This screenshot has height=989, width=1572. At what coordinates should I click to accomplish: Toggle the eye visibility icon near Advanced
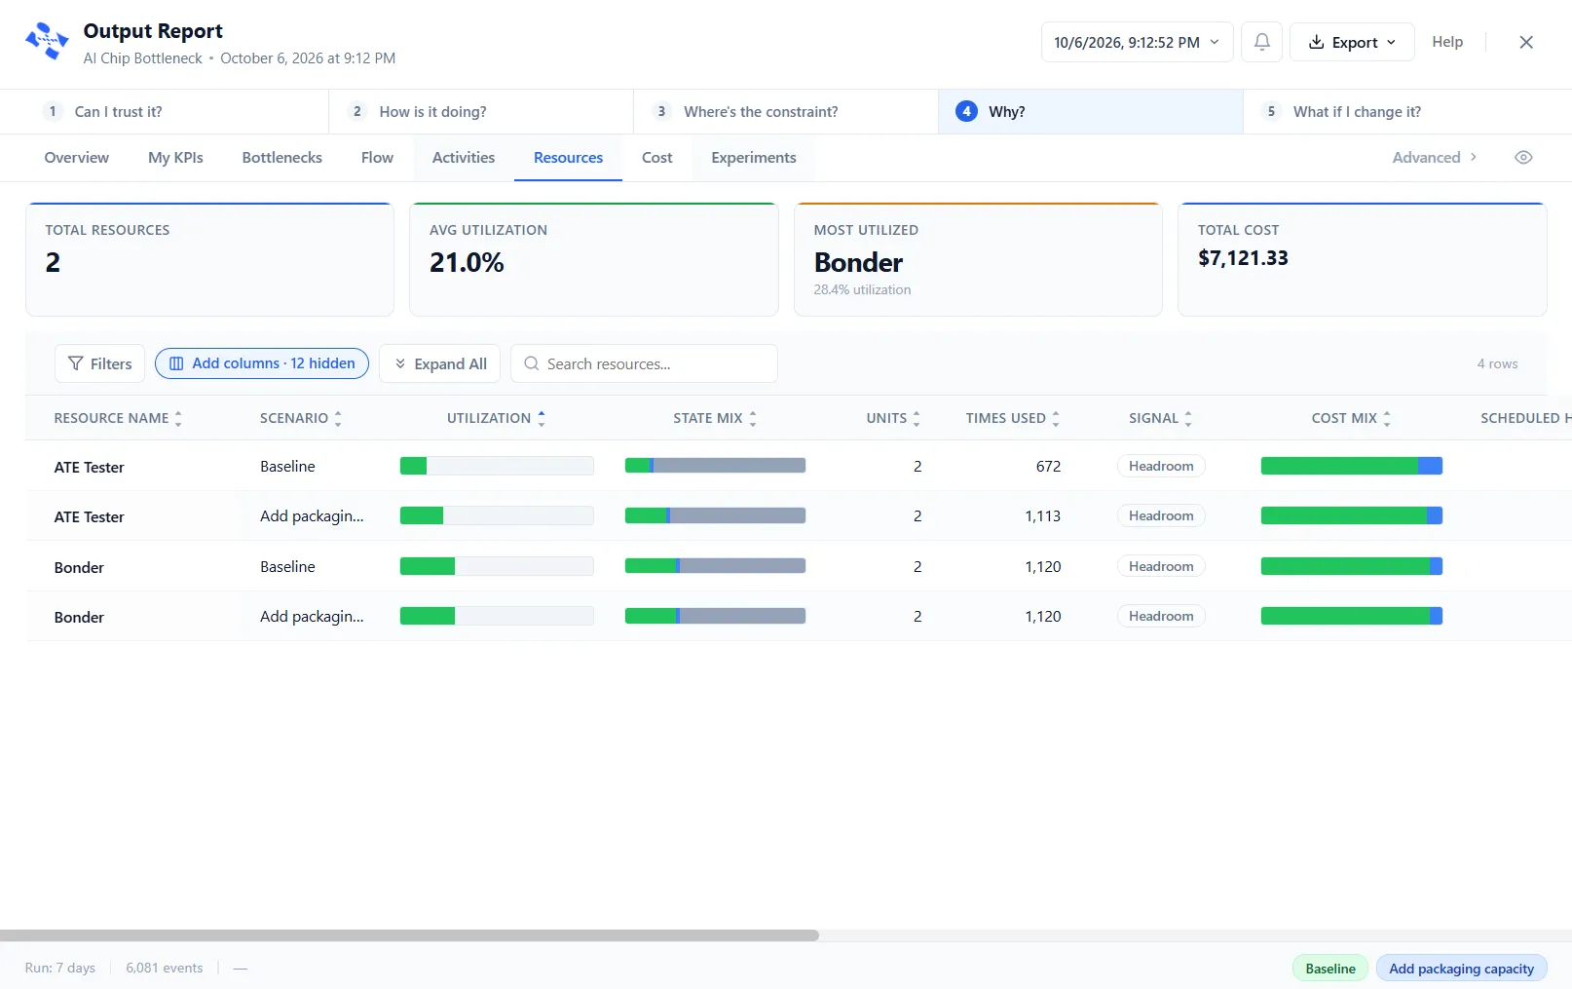[x=1523, y=158]
